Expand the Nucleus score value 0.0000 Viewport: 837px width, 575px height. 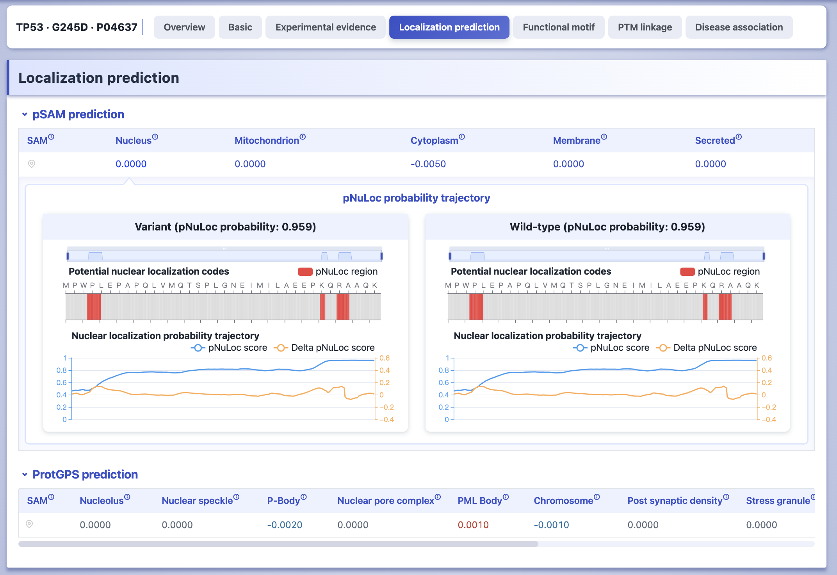tap(131, 164)
